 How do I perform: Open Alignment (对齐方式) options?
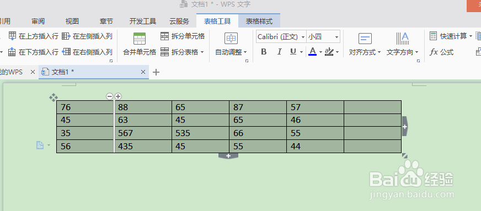click(365, 45)
